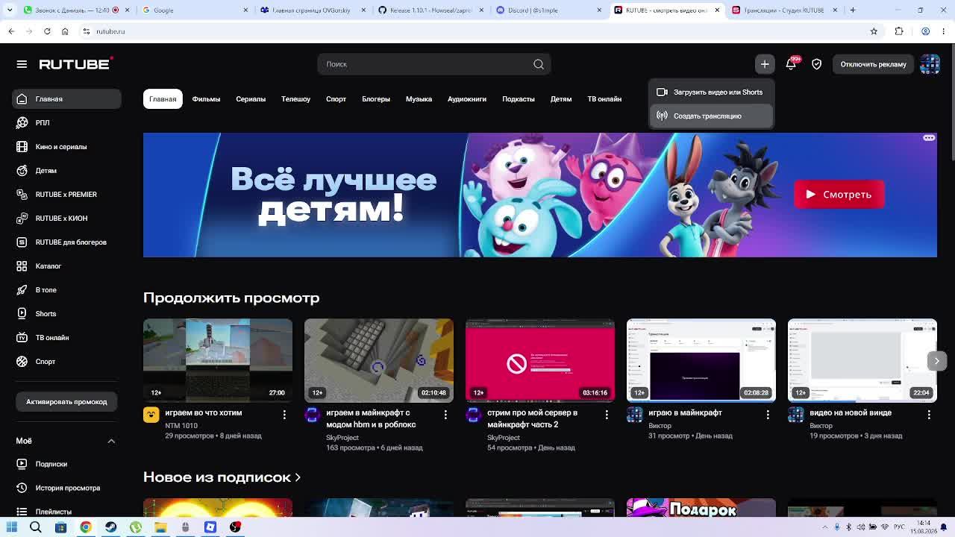The image size is (955, 537).
Task: Open Главная item in left sidebar
Action: pos(66,99)
